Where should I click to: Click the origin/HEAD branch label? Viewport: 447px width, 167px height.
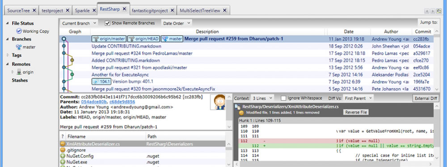coord(143,39)
